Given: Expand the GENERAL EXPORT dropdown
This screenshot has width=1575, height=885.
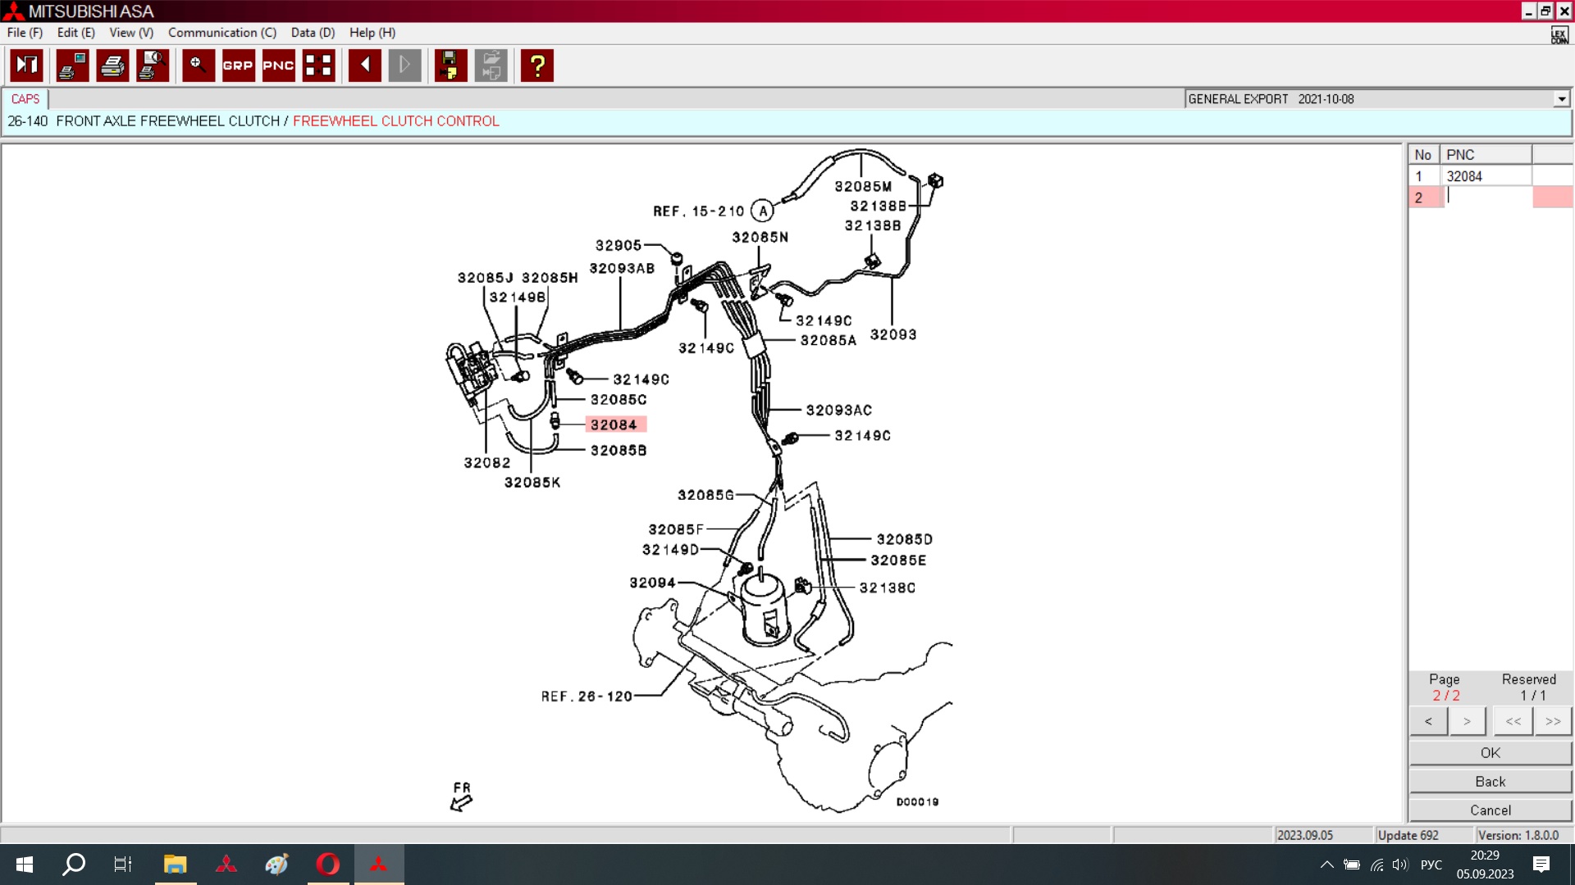Looking at the screenshot, I should coord(1561,99).
